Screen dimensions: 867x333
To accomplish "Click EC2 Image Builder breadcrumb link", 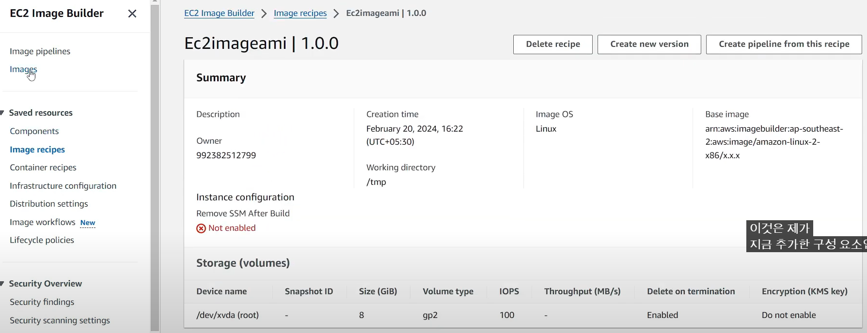I will tap(219, 13).
